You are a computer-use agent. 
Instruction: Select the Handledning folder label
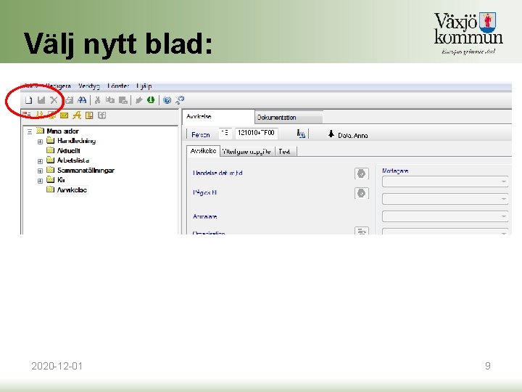(x=77, y=141)
